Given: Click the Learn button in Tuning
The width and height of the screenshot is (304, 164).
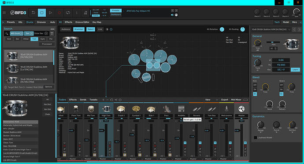Looking at the screenshot, I should coord(295,70).
